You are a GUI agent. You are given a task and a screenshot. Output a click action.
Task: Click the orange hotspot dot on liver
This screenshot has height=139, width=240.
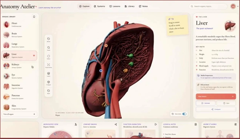tap(106, 45)
